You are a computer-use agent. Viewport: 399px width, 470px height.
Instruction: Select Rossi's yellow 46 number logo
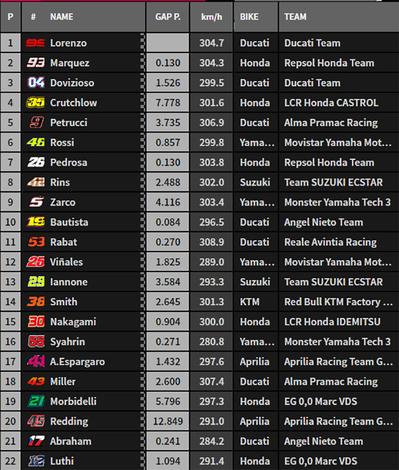(x=35, y=142)
